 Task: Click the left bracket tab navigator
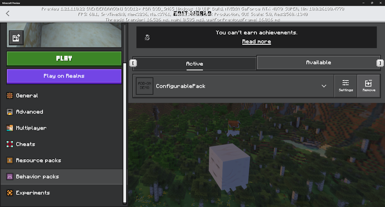pyautogui.click(x=133, y=63)
